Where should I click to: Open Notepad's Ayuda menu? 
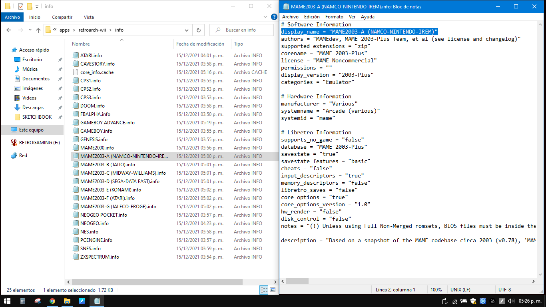(x=368, y=17)
